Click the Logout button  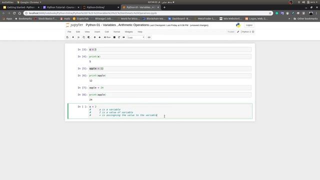coord(249,25)
